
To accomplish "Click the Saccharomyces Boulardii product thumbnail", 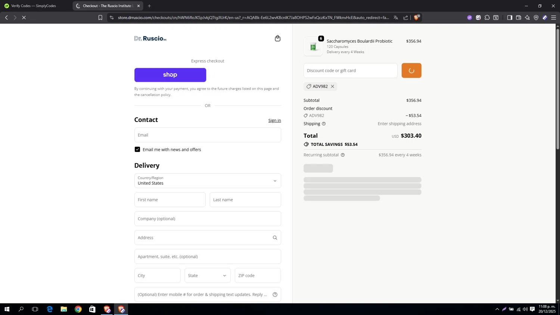I will [313, 47].
